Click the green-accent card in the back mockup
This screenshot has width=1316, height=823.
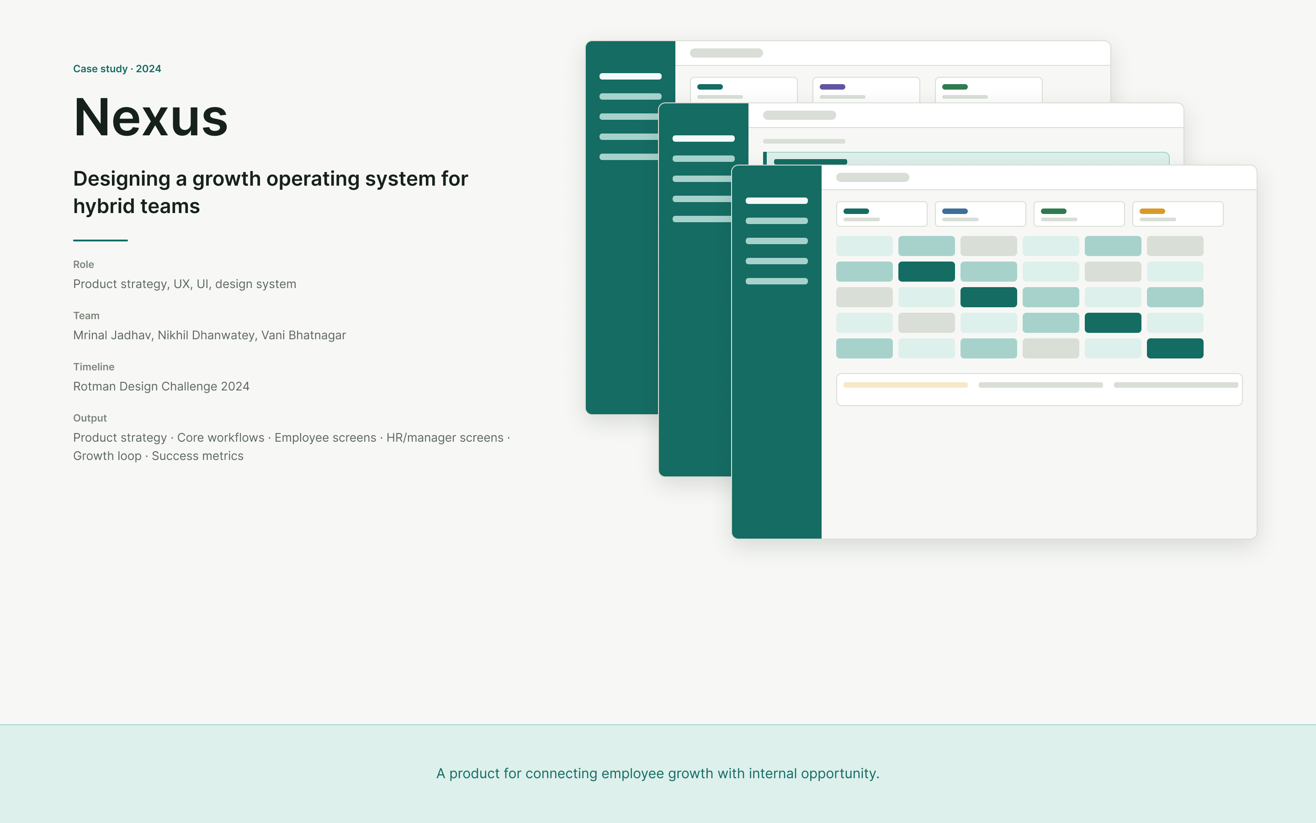(x=988, y=90)
